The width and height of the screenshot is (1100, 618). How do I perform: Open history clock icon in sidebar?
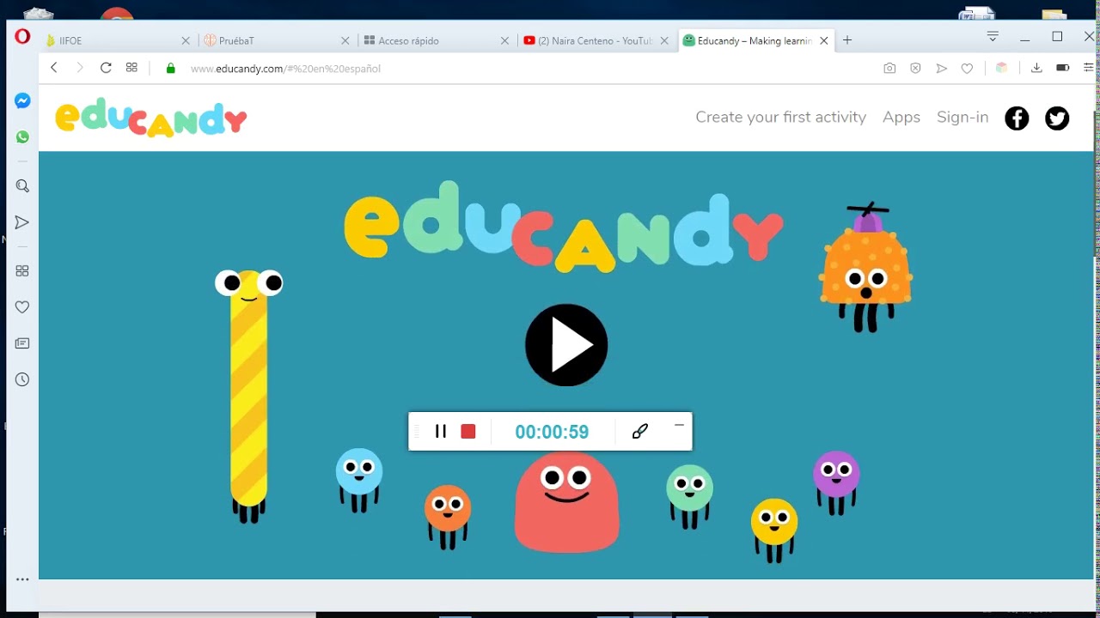(x=22, y=379)
